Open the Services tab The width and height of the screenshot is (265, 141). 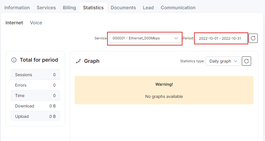[46, 8]
